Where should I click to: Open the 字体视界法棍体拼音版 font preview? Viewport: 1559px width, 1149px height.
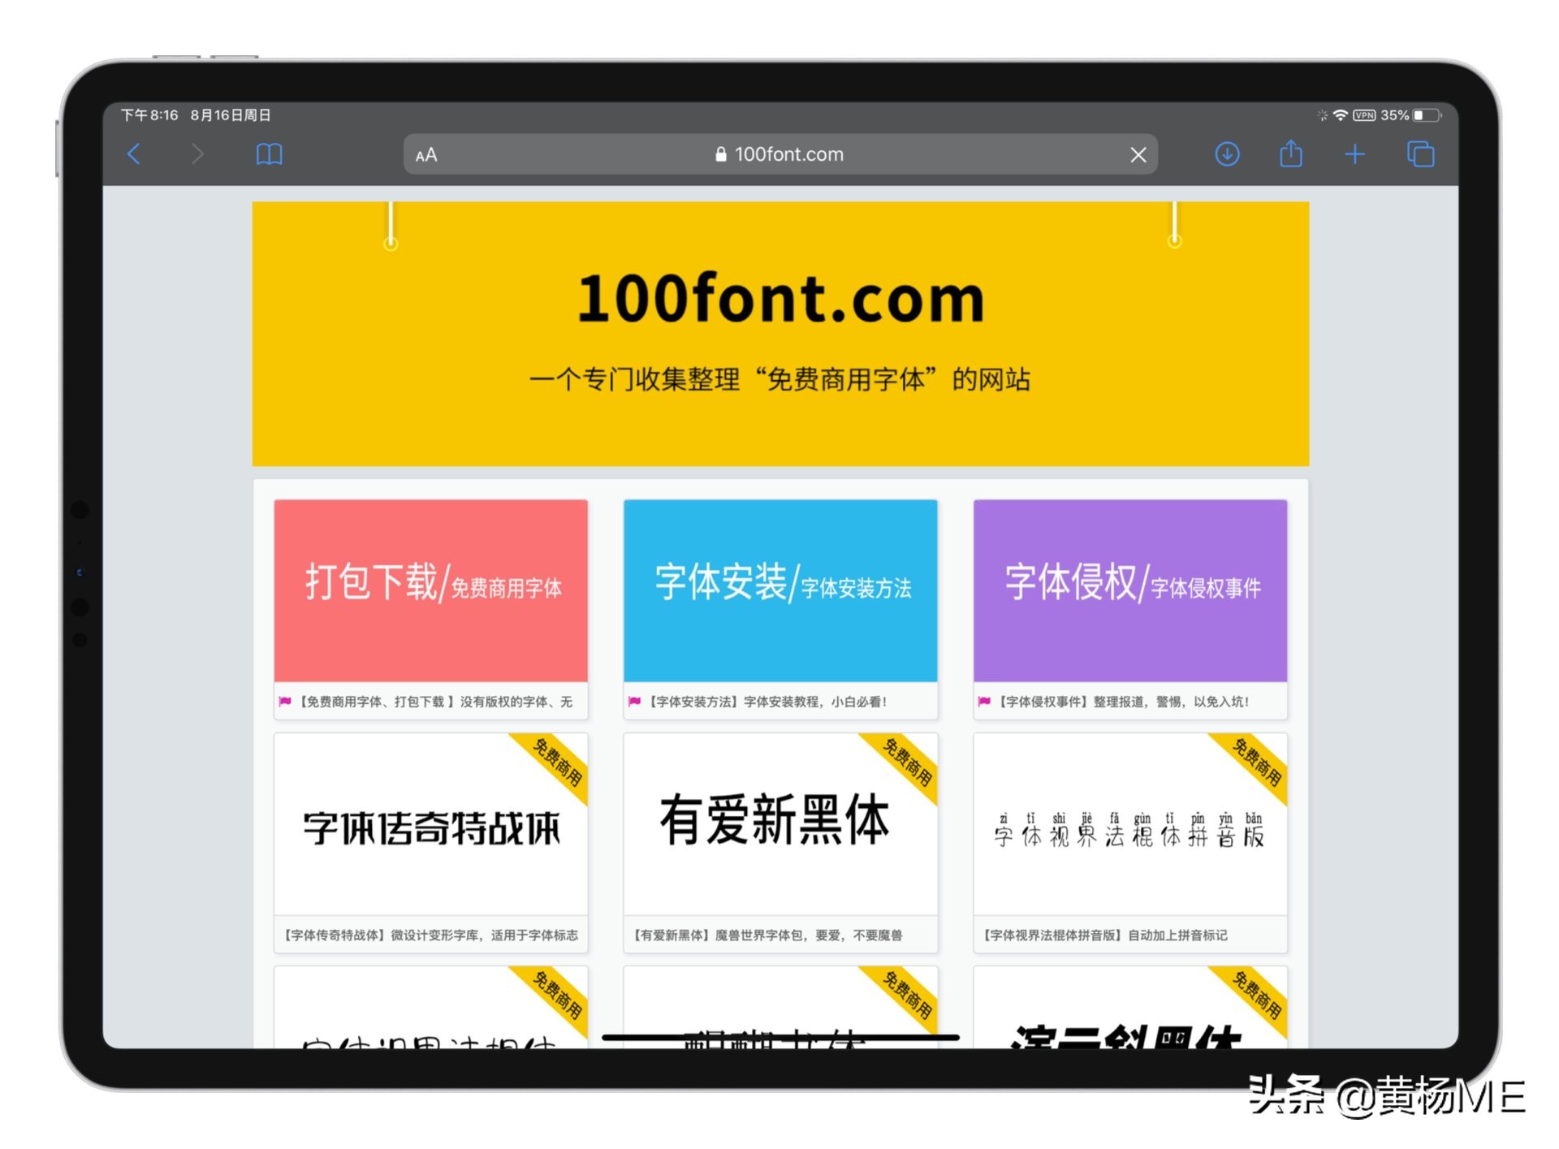click(1129, 828)
